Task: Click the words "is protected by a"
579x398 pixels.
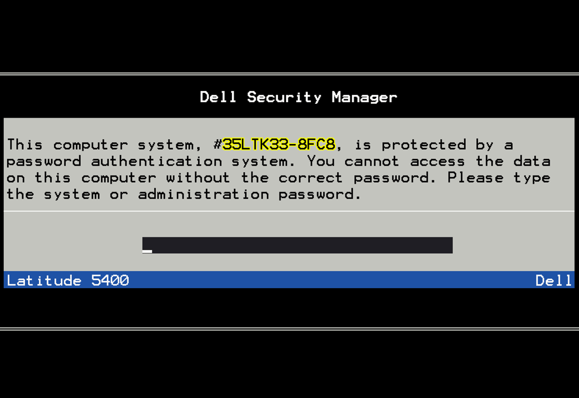Action: (x=434, y=145)
